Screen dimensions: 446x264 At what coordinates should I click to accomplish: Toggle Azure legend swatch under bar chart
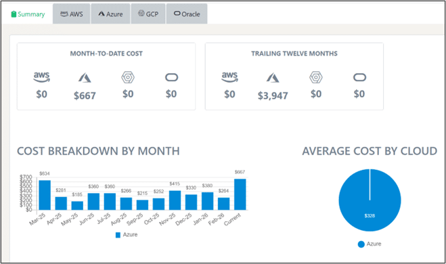tap(118, 235)
